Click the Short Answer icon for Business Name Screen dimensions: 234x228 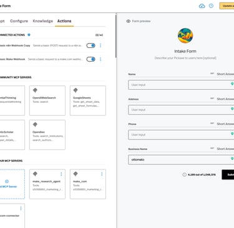[x=212, y=148]
